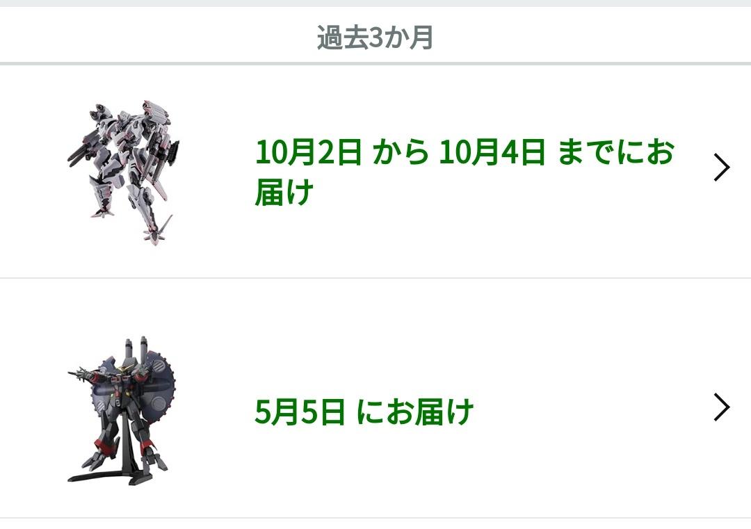Viewport: 751px width, 529px height.
Task: Click the 10月4日 date in the first order
Action: point(492,152)
